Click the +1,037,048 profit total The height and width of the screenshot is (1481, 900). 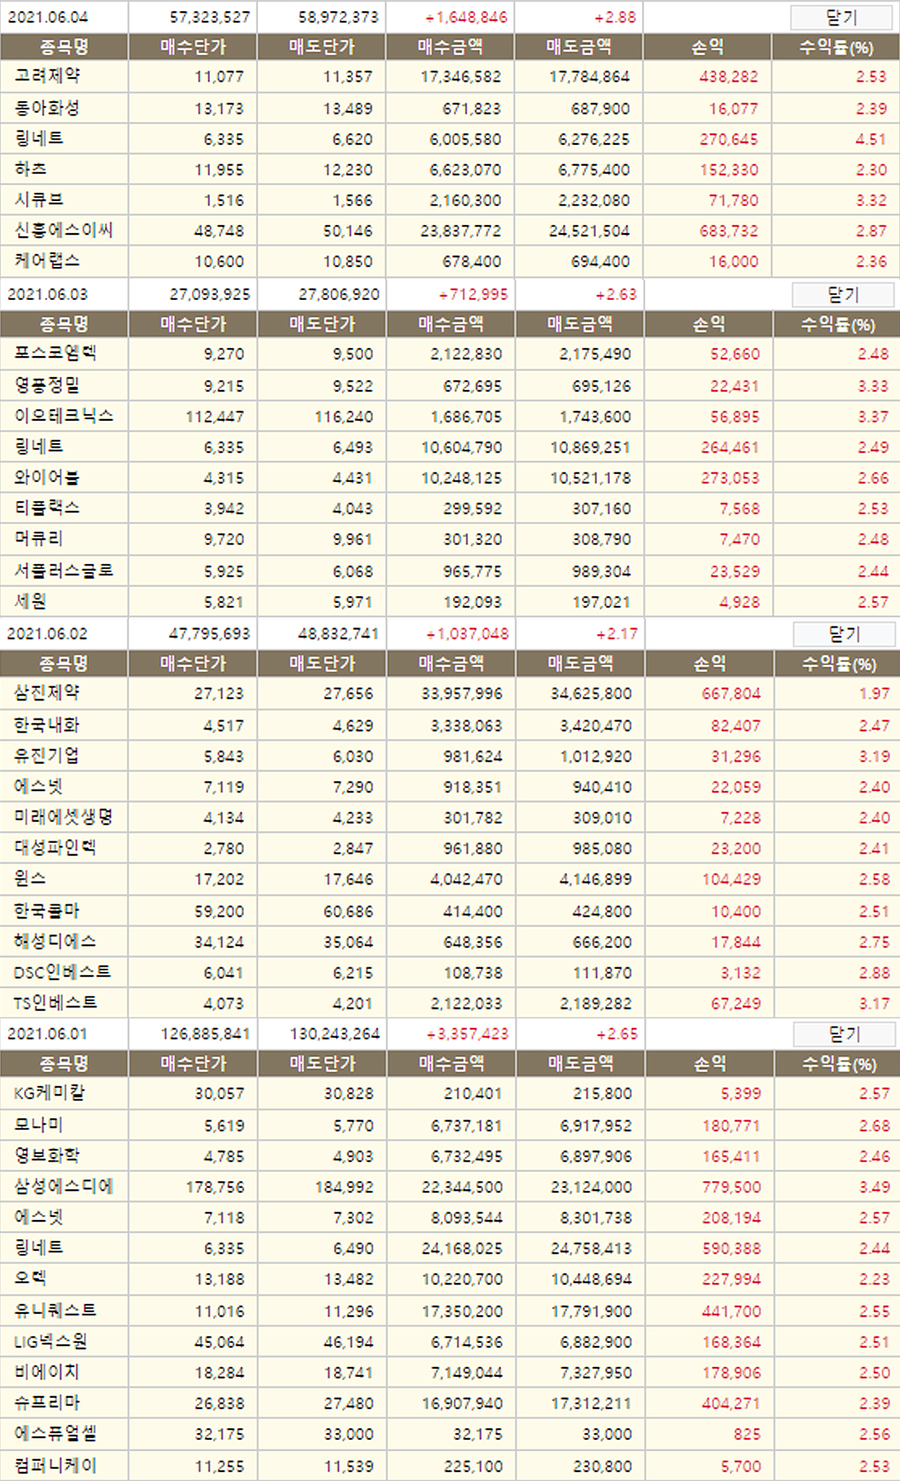point(467,634)
